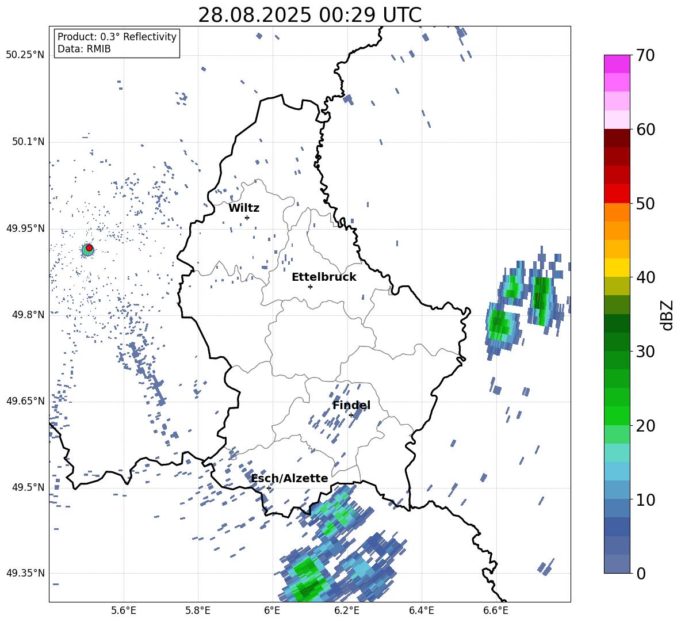Click the colorbar tick value 40
The image size is (681, 622).
[x=645, y=277]
